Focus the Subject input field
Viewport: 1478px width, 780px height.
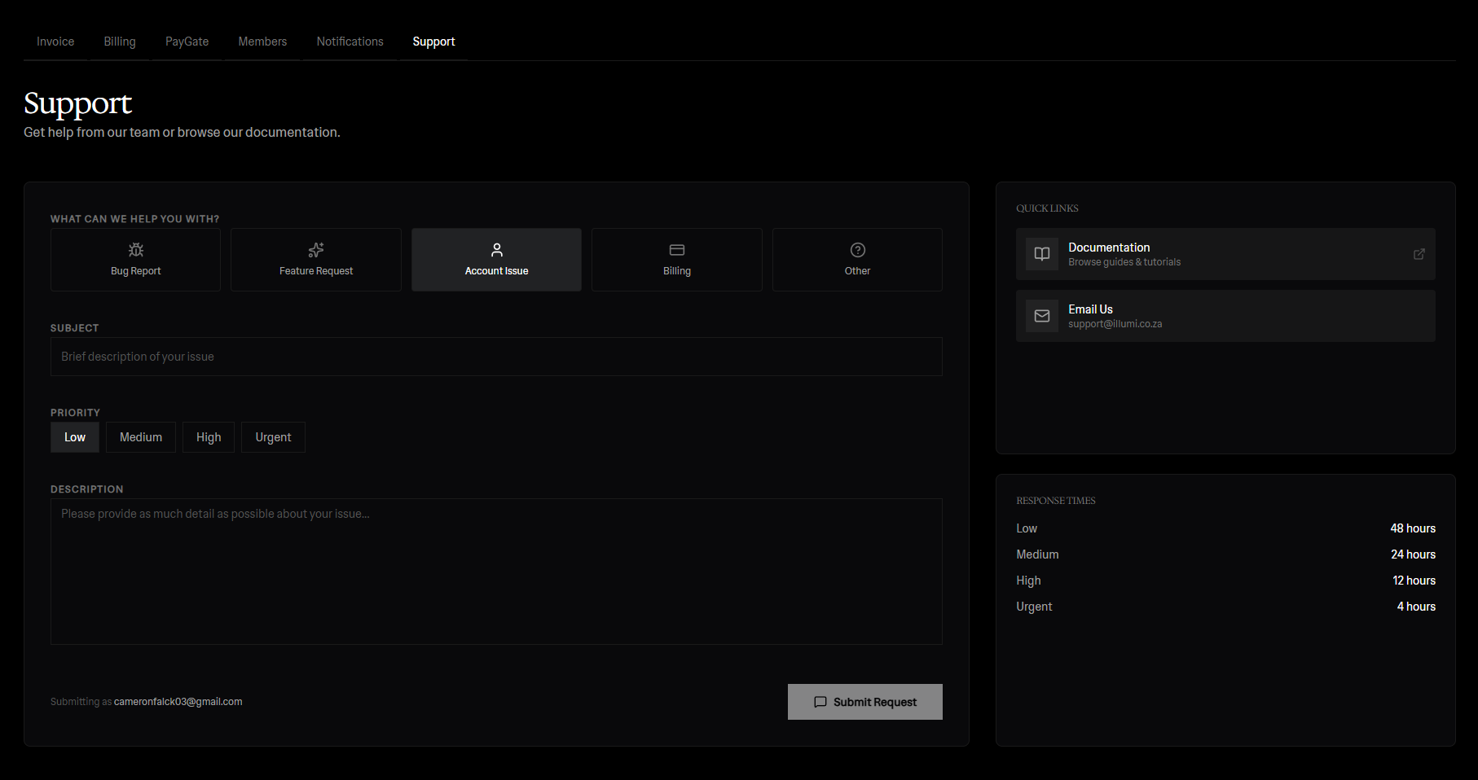tap(496, 357)
